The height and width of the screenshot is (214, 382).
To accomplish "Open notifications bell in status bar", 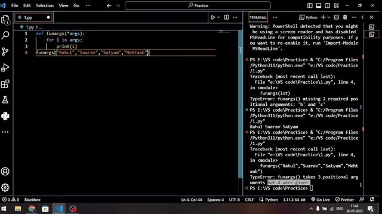I will click(x=372, y=200).
